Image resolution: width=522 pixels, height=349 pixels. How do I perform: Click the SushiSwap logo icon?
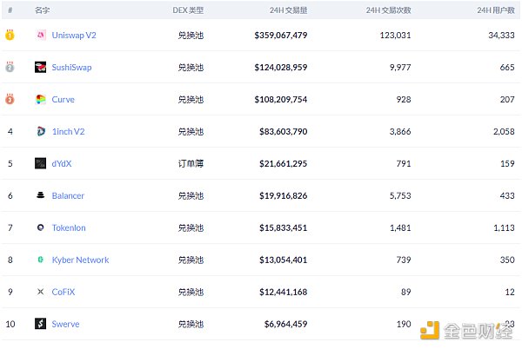click(41, 67)
